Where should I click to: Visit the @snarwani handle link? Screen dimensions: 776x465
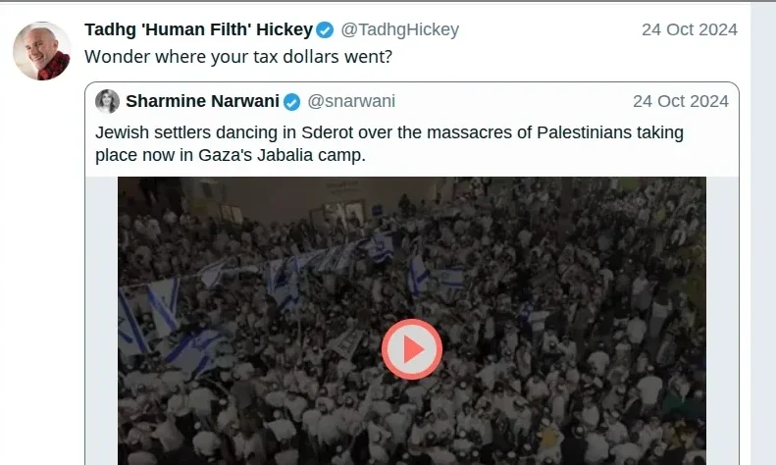click(351, 101)
